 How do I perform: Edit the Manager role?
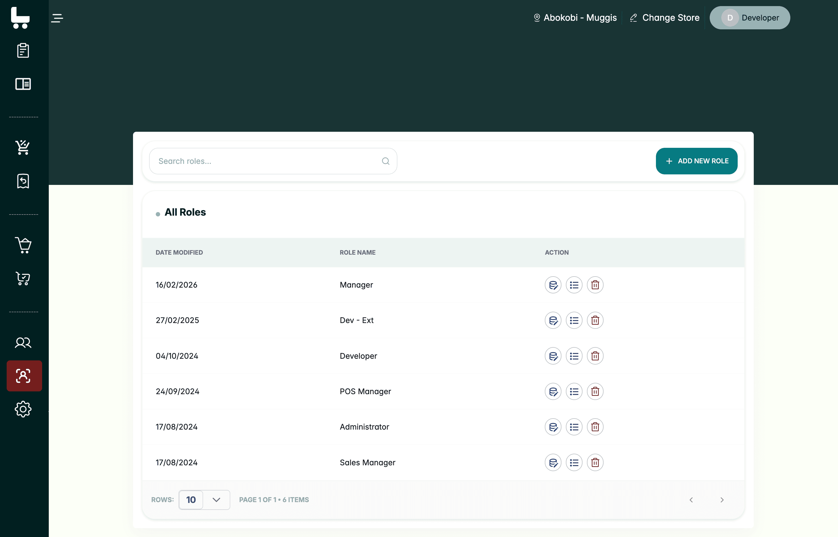(x=553, y=285)
